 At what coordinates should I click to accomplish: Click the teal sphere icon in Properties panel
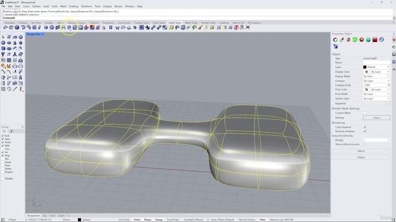368,39
